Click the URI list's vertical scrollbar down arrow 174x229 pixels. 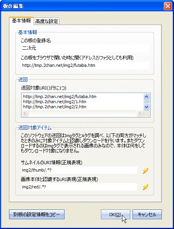(146, 107)
